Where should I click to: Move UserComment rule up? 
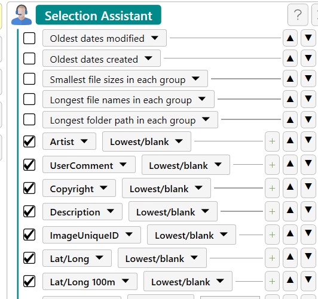tap(291, 165)
